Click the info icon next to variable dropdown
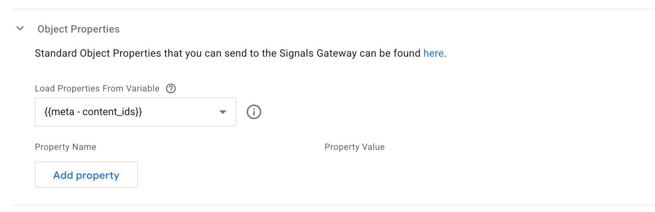This screenshot has height=212, width=655. click(254, 112)
